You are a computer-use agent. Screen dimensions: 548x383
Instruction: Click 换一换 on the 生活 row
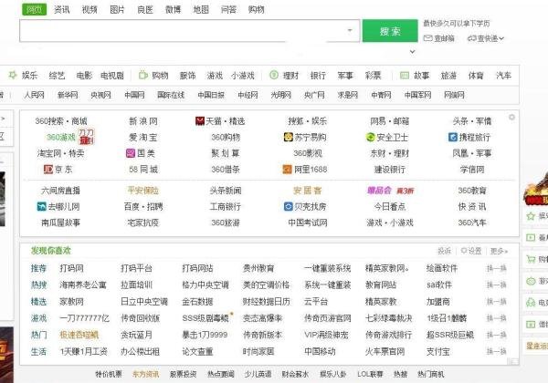click(497, 351)
